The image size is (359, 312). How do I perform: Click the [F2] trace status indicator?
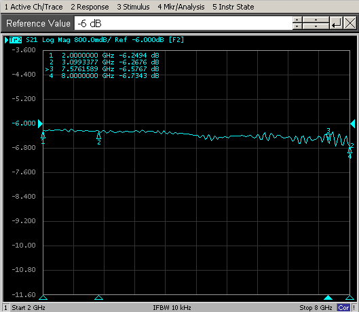pyautogui.click(x=176, y=40)
